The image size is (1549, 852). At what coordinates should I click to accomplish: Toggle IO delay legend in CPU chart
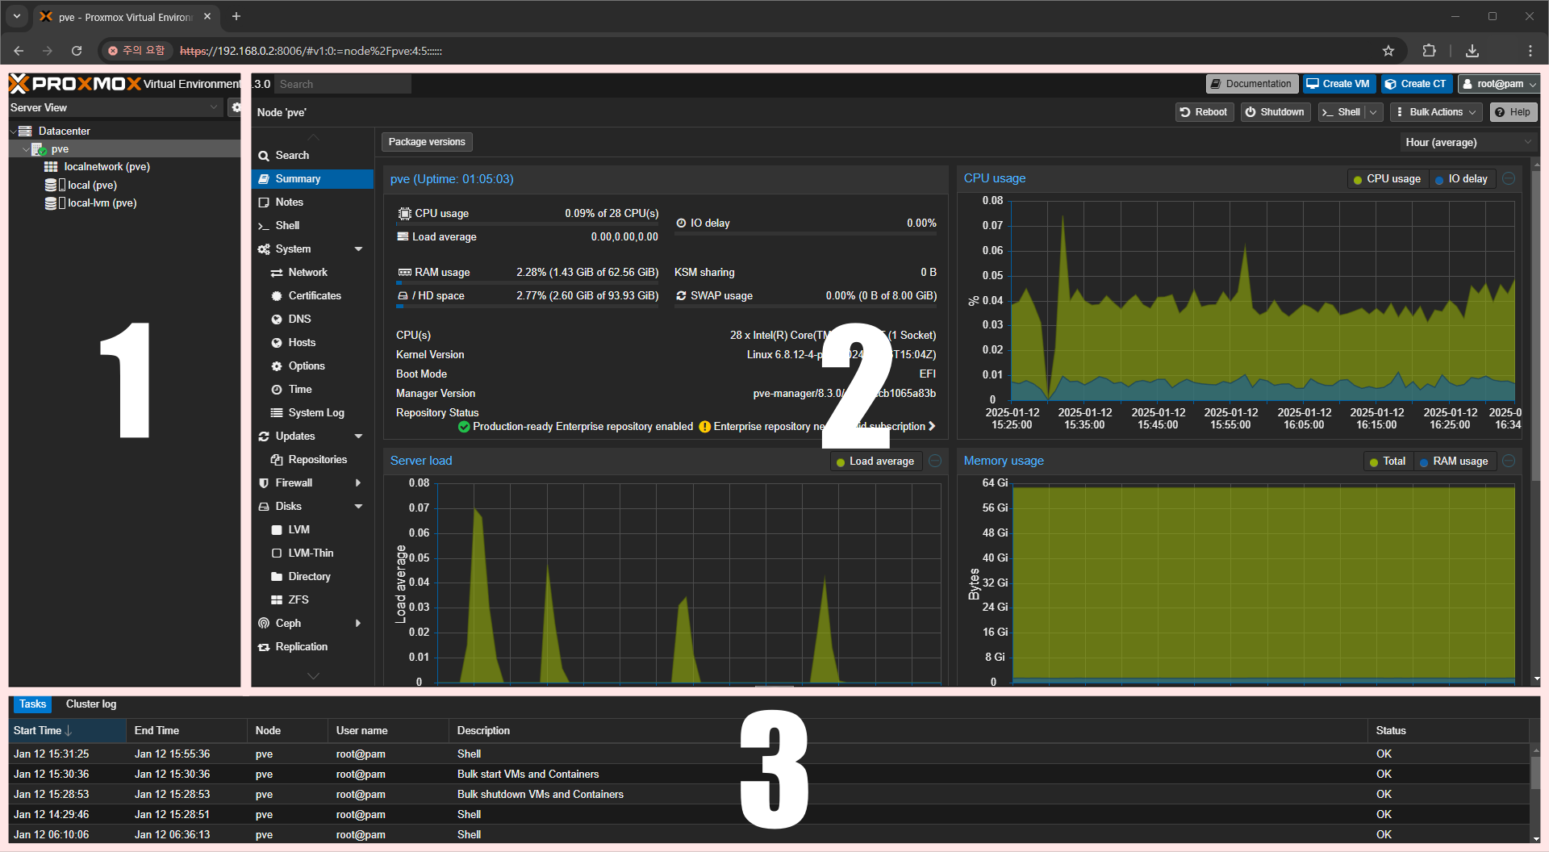1462,179
